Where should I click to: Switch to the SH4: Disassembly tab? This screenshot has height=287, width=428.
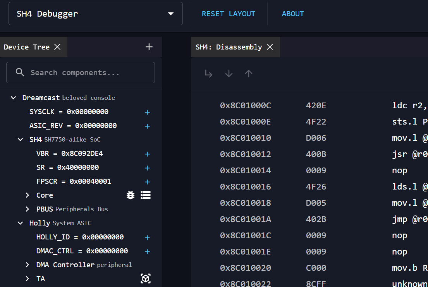coord(229,47)
